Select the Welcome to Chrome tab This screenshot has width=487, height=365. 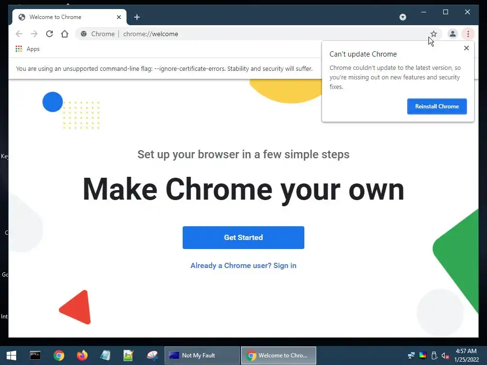pos(69,17)
